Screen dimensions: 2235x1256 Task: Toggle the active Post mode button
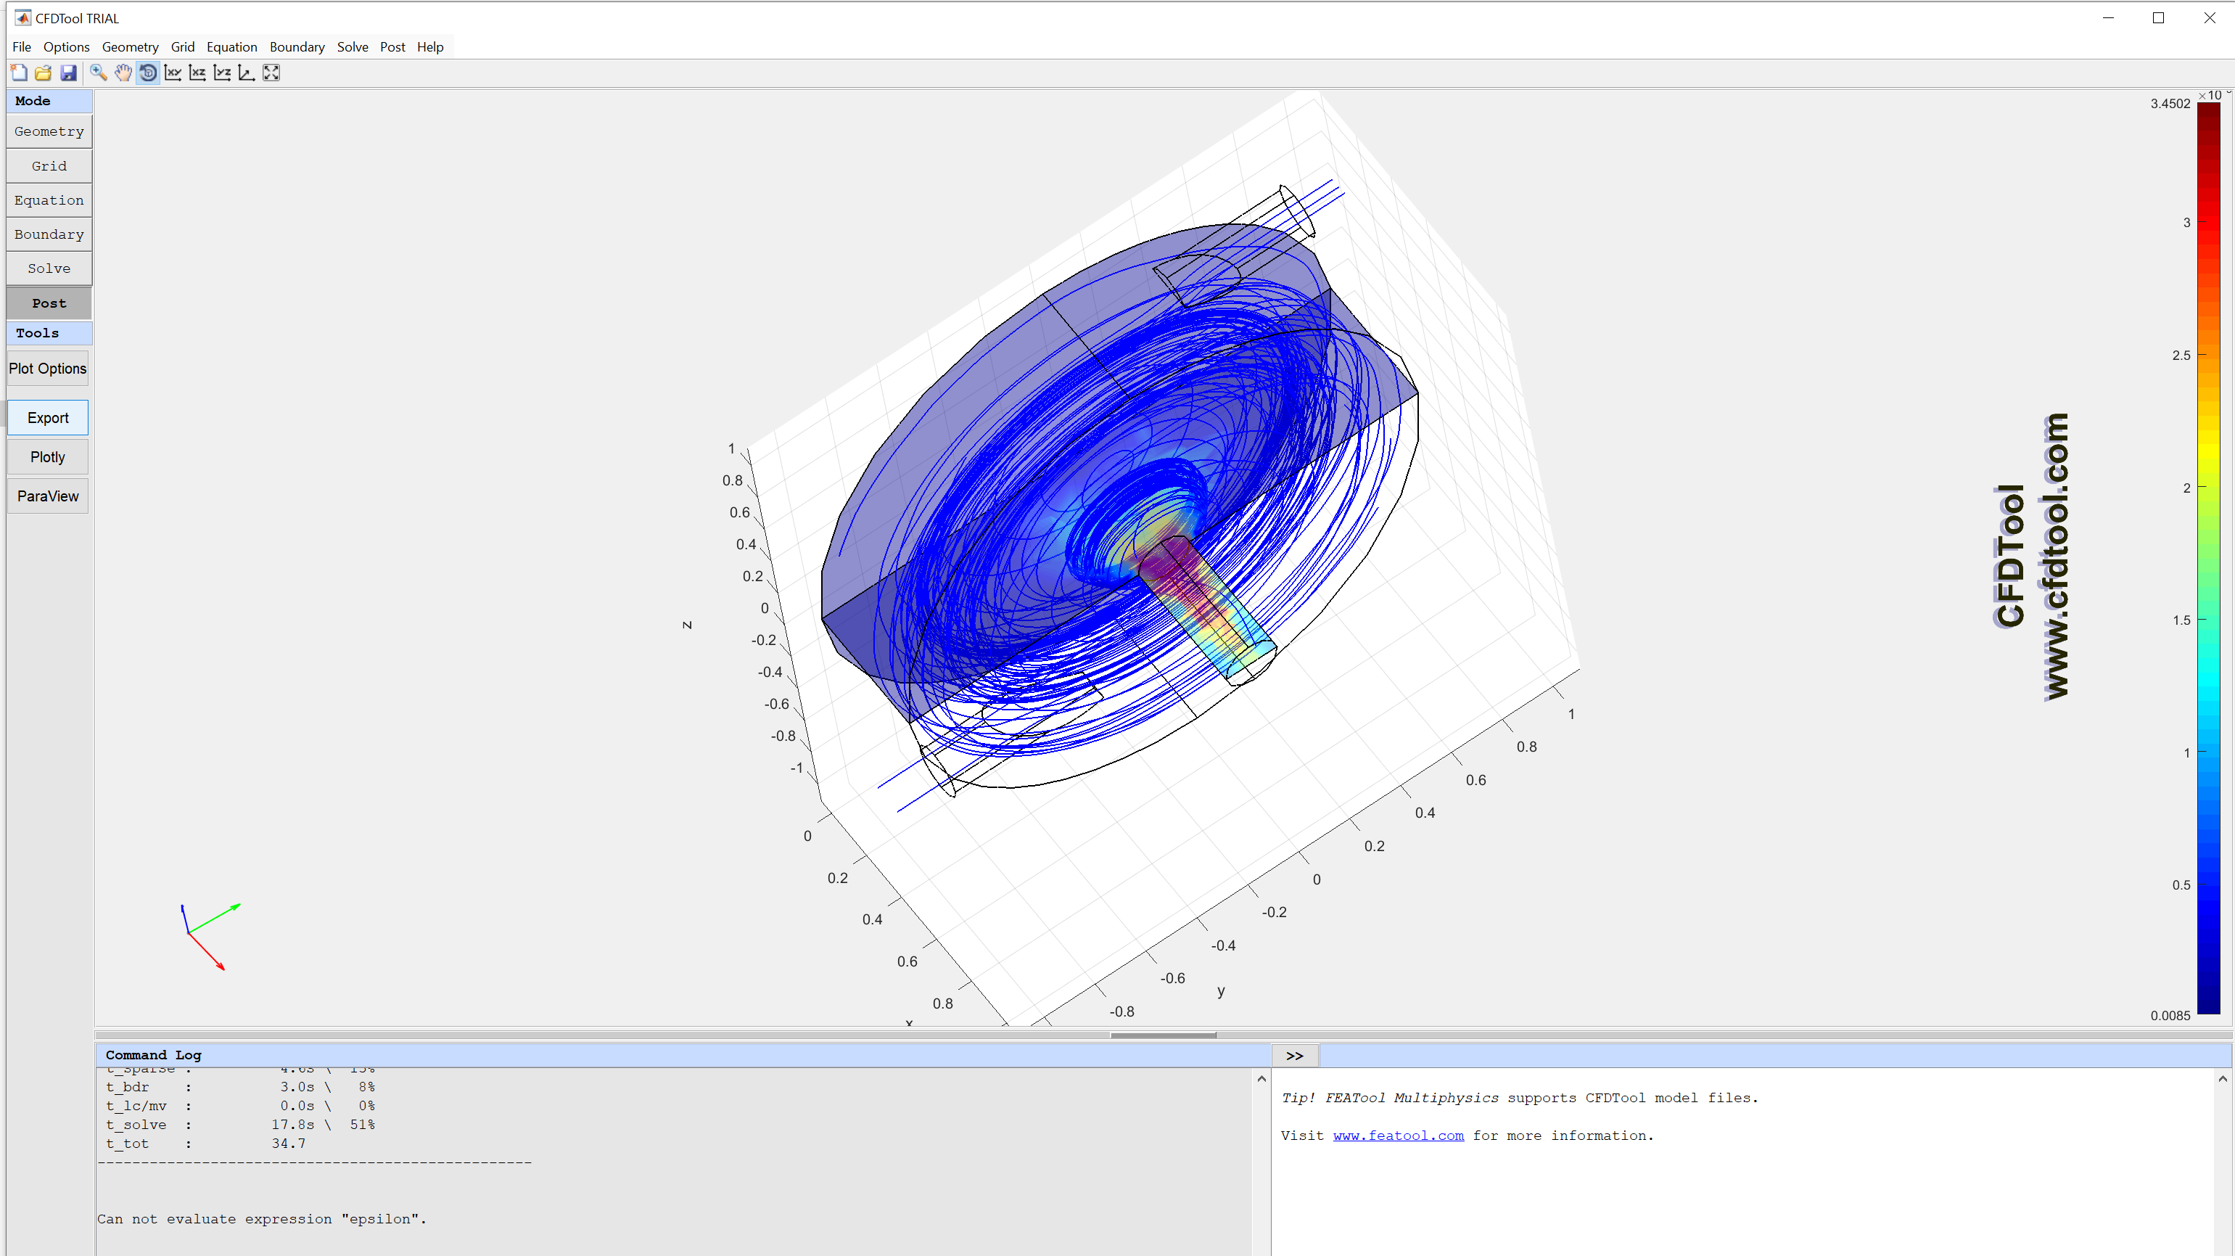(x=49, y=303)
